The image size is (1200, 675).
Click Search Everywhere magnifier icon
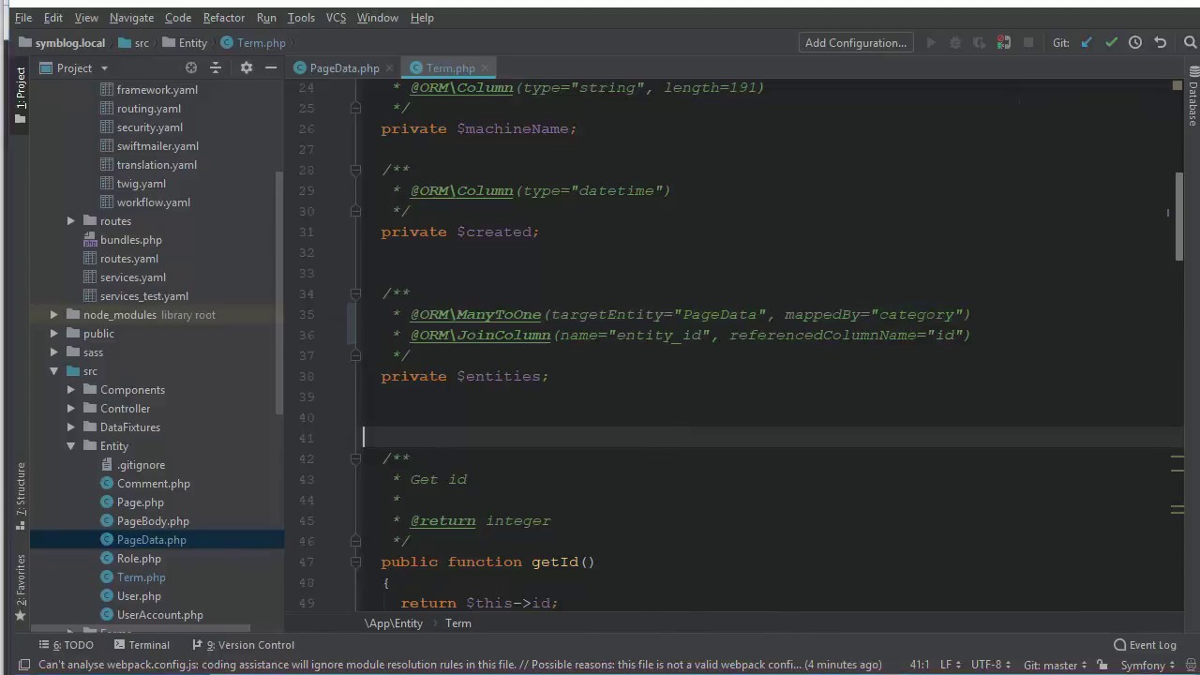click(1191, 42)
